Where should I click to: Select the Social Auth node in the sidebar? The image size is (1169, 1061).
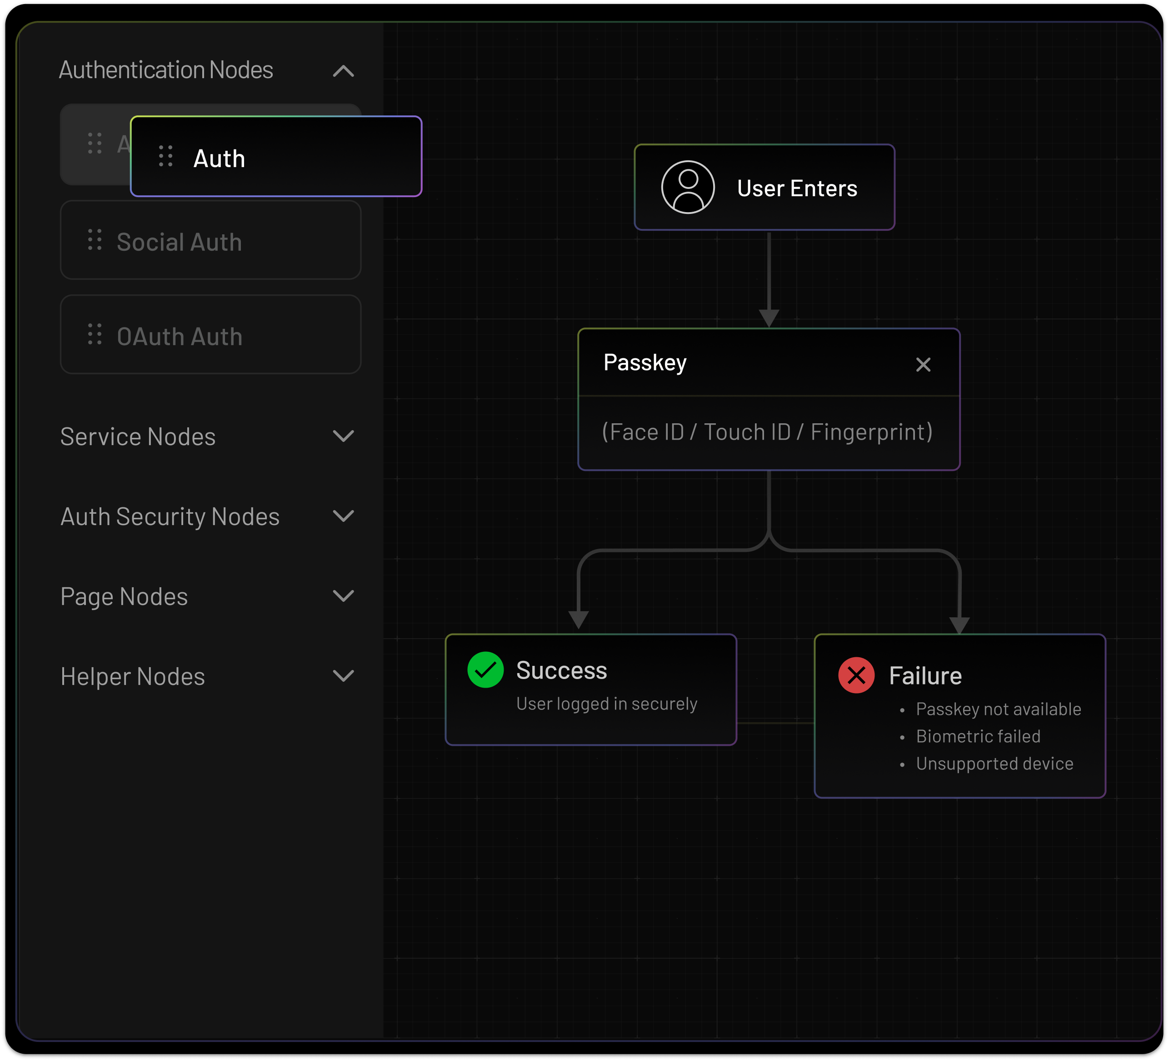tap(210, 241)
